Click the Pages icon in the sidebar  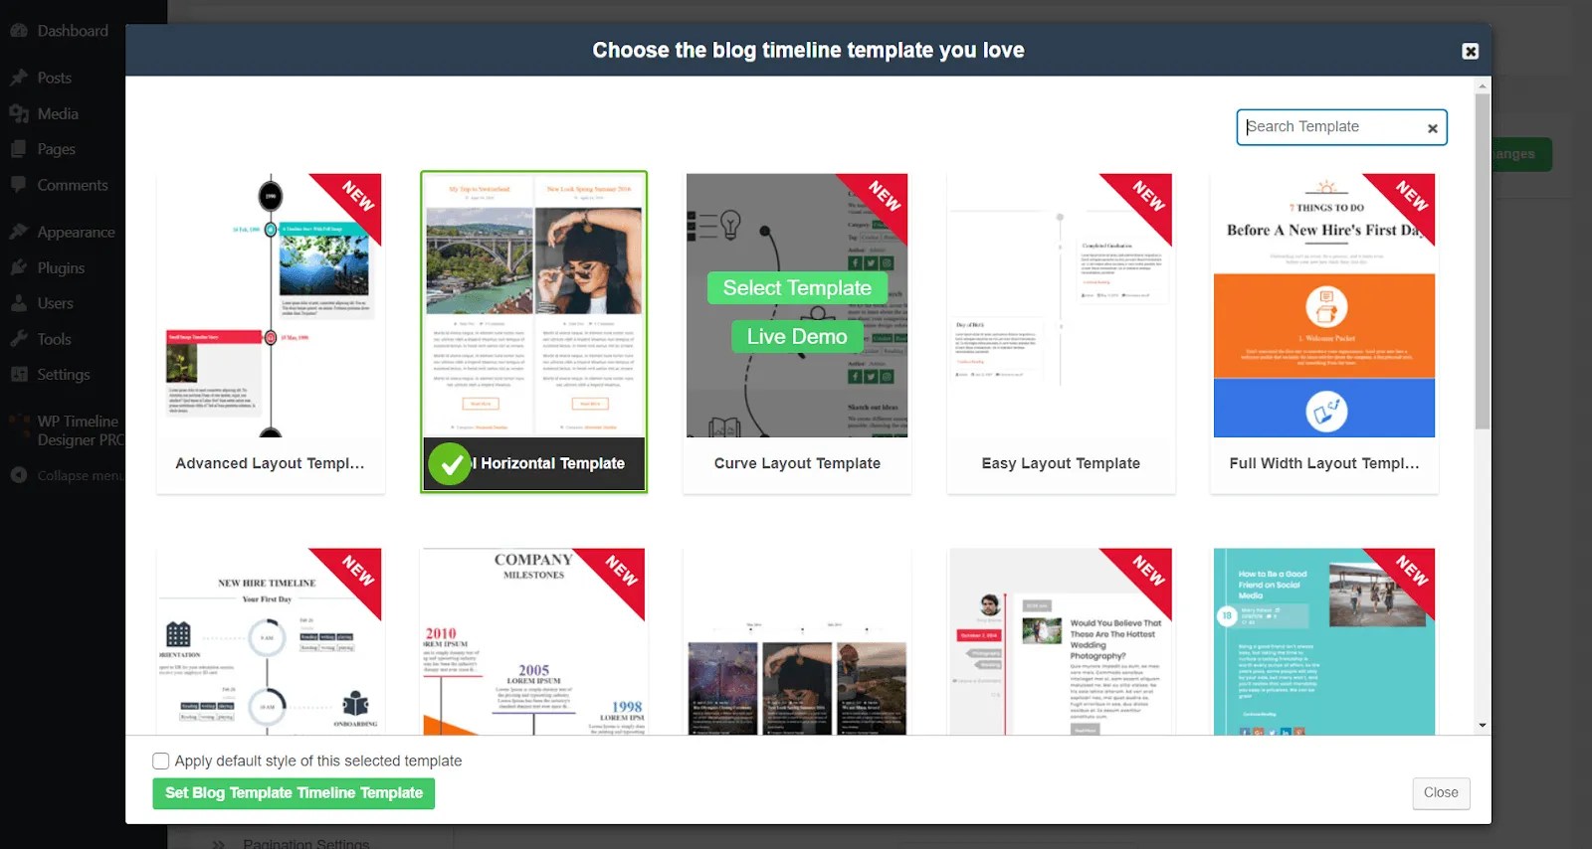point(19,149)
